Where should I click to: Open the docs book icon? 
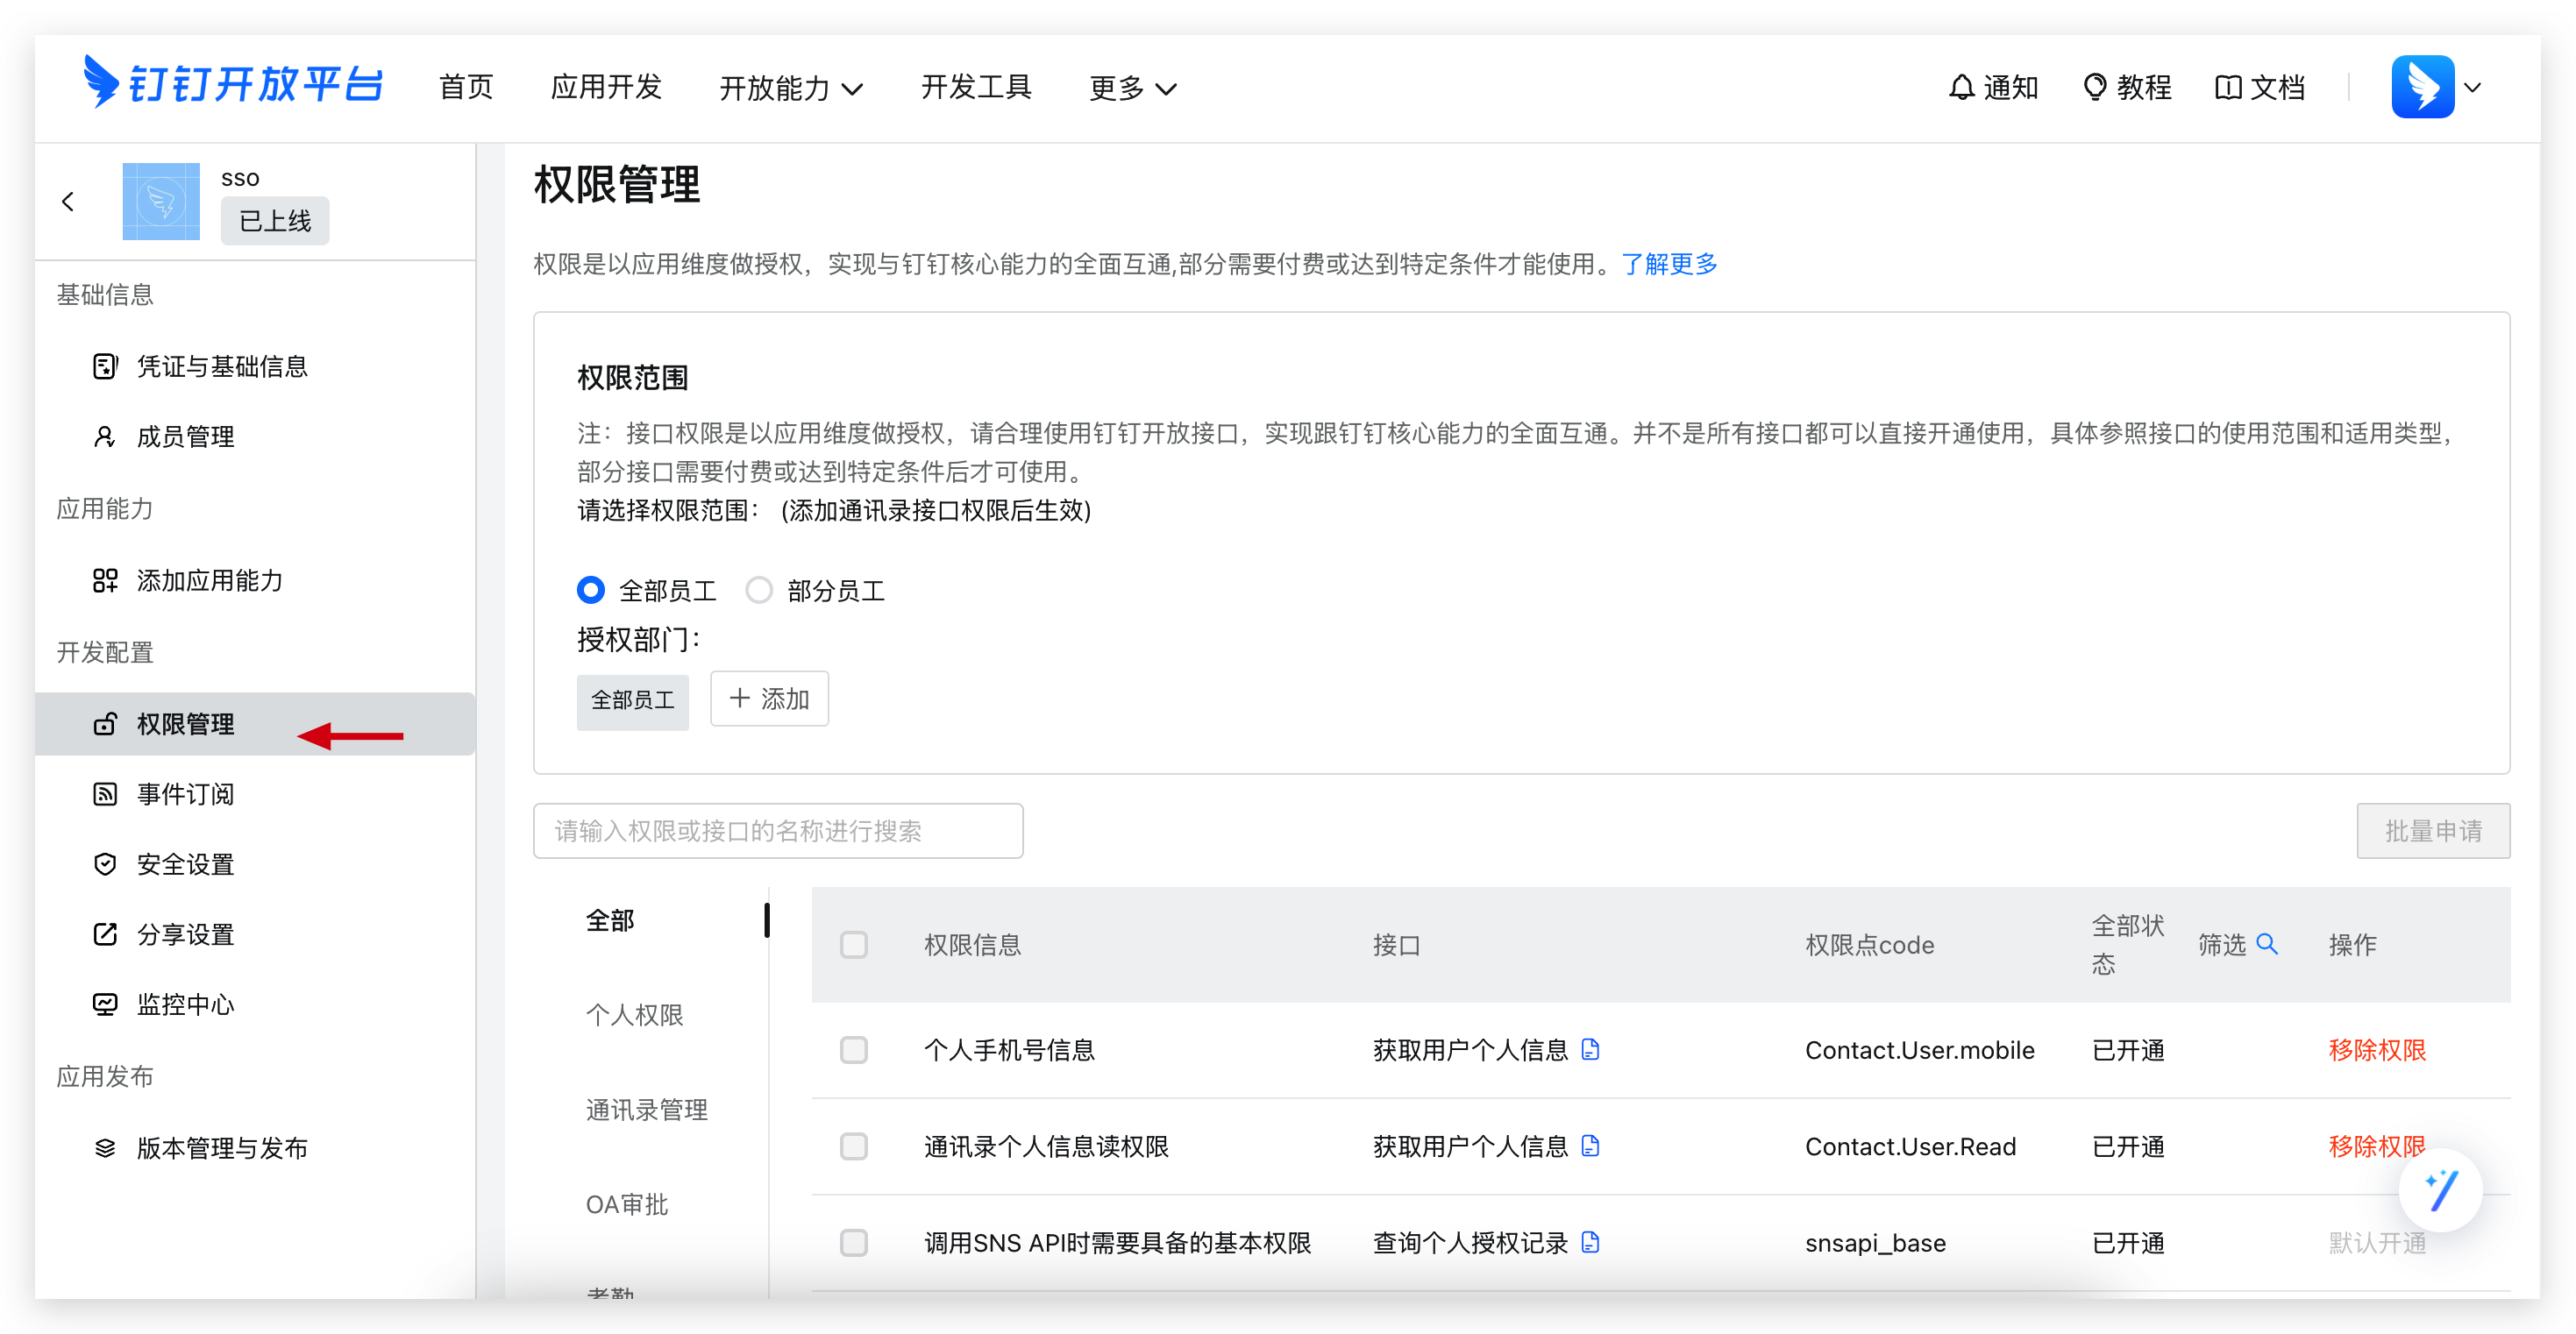click(x=2227, y=88)
